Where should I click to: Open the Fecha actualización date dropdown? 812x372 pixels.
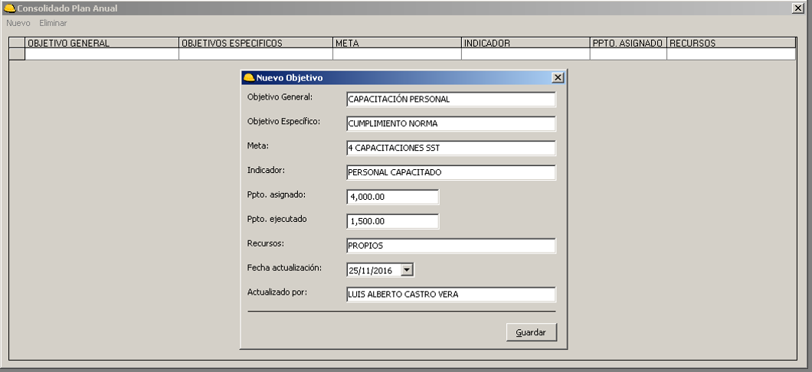pos(407,269)
